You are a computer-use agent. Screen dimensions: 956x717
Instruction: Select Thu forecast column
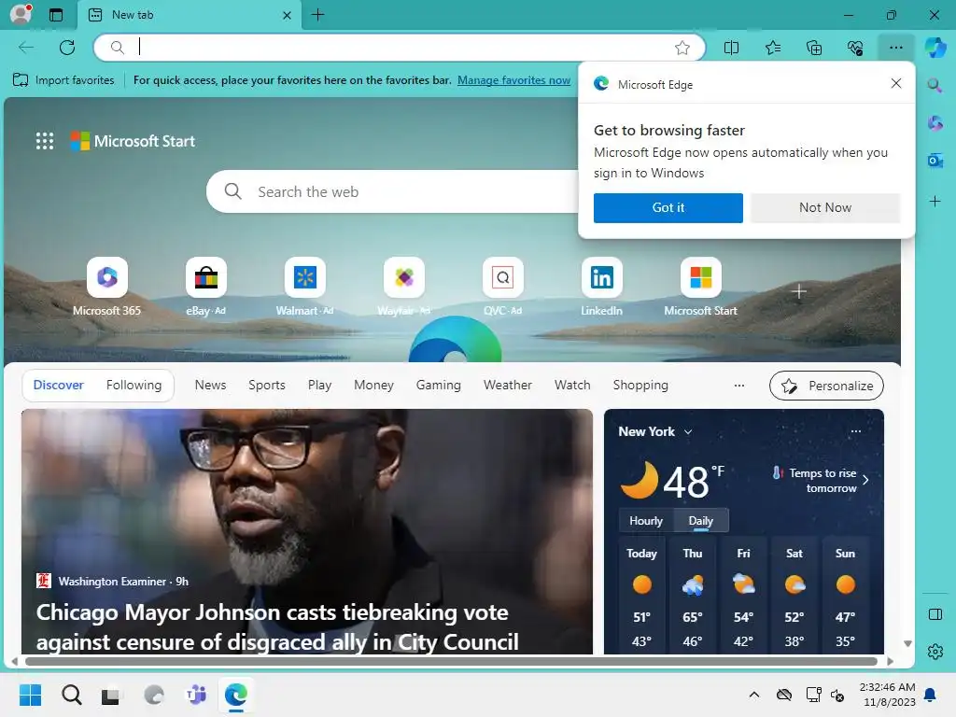pos(693,597)
